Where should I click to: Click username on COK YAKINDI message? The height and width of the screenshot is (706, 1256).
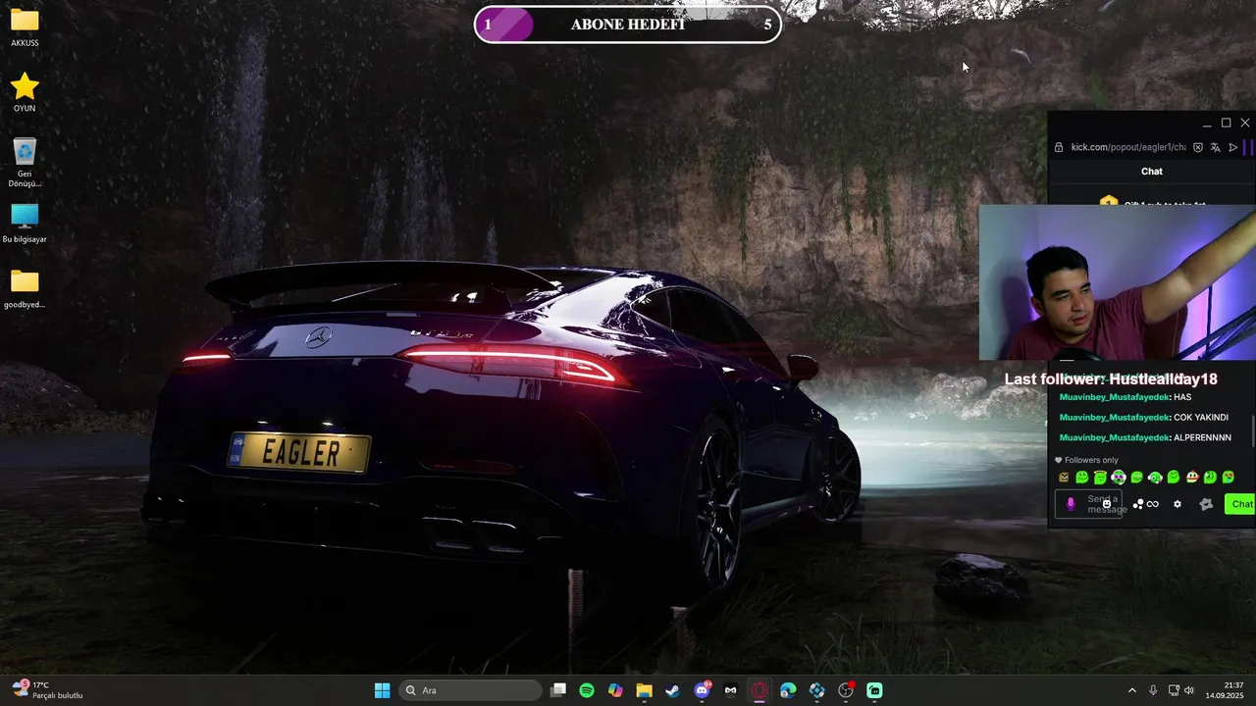(x=1115, y=417)
